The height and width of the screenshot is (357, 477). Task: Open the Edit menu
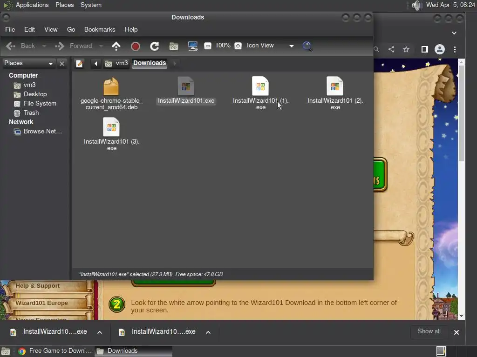[x=29, y=29]
